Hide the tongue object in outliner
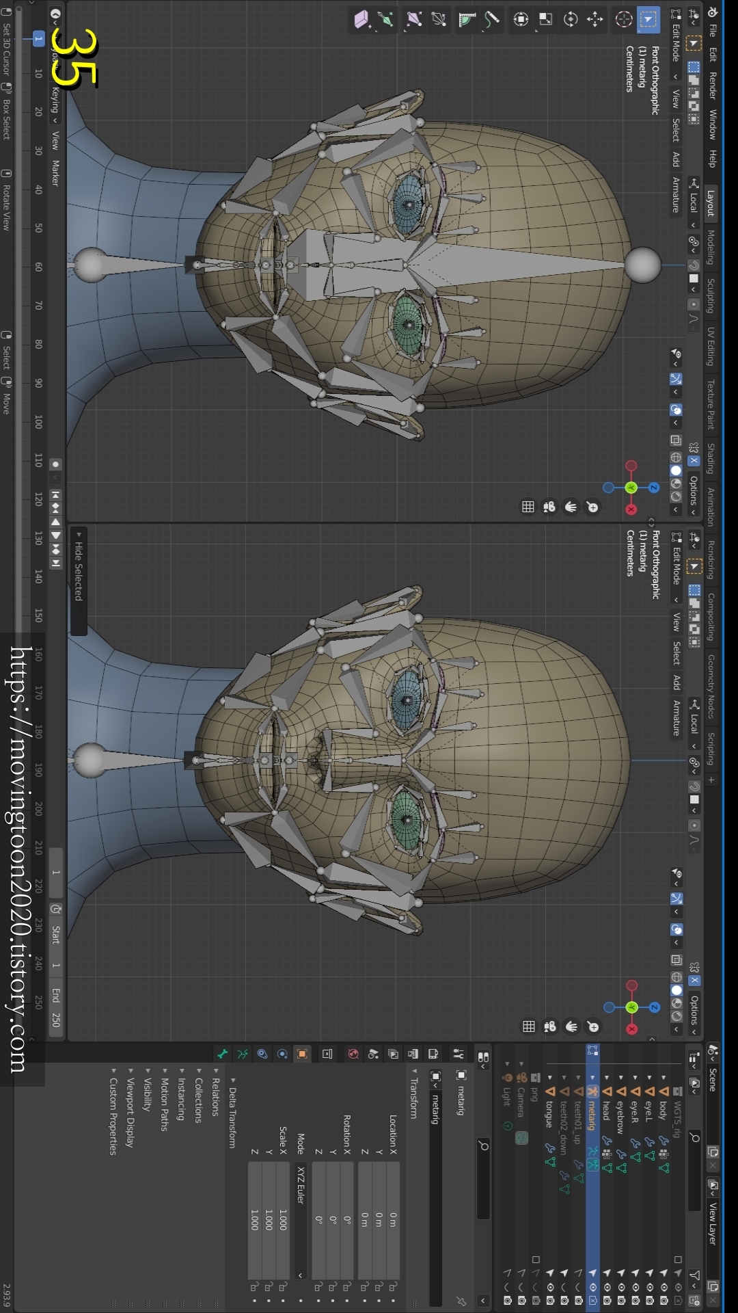 coord(550,1286)
